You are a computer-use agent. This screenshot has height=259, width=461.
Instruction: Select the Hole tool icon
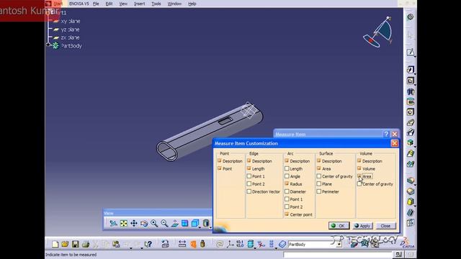point(411,112)
